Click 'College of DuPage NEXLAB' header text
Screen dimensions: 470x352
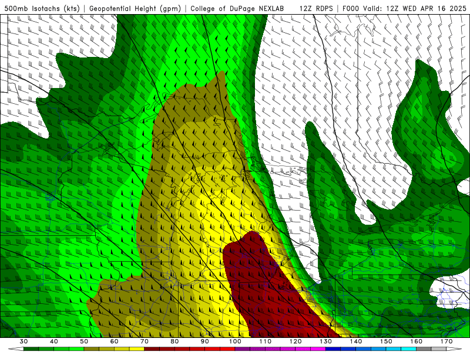pyautogui.click(x=237, y=8)
